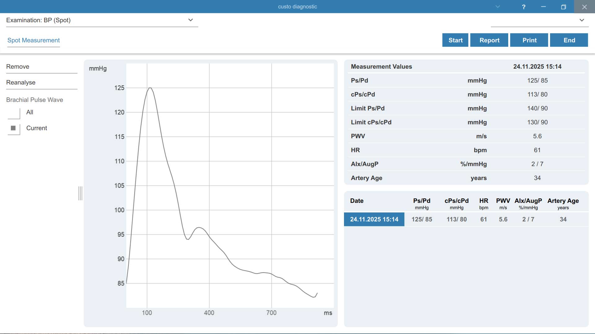Toggle the Current brachial pulse wave checkbox
The width and height of the screenshot is (595, 334).
[x=14, y=129]
